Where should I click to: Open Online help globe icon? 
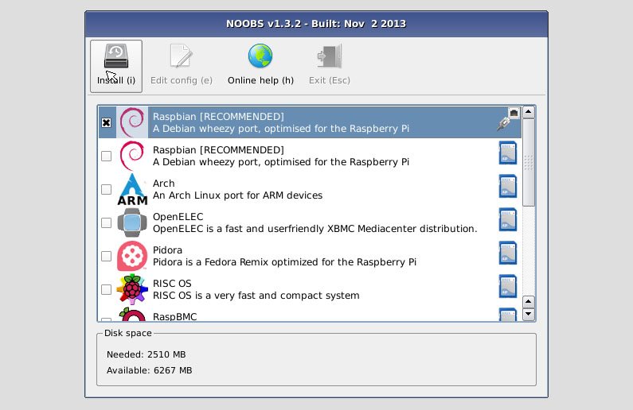(260, 56)
